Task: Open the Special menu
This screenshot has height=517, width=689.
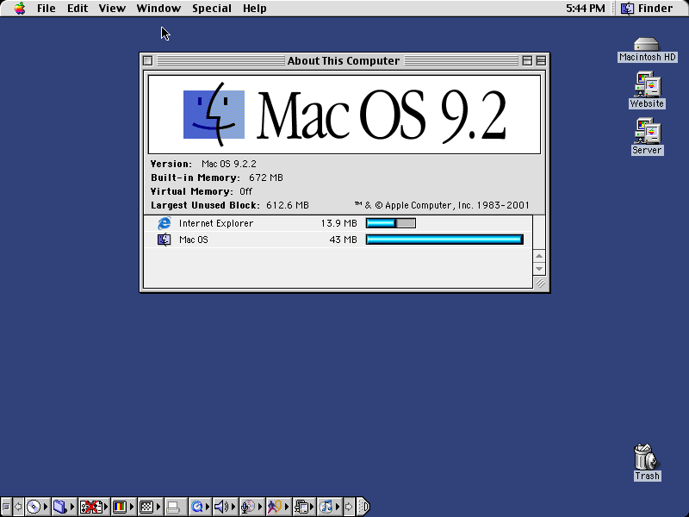Action: [x=211, y=8]
